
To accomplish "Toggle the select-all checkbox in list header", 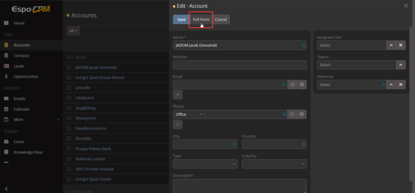I will tap(69, 57).
